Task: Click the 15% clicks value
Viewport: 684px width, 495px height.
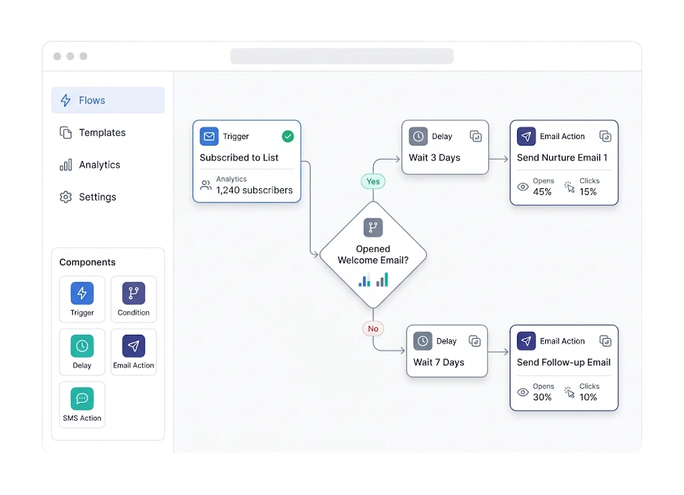Action: pos(588,192)
